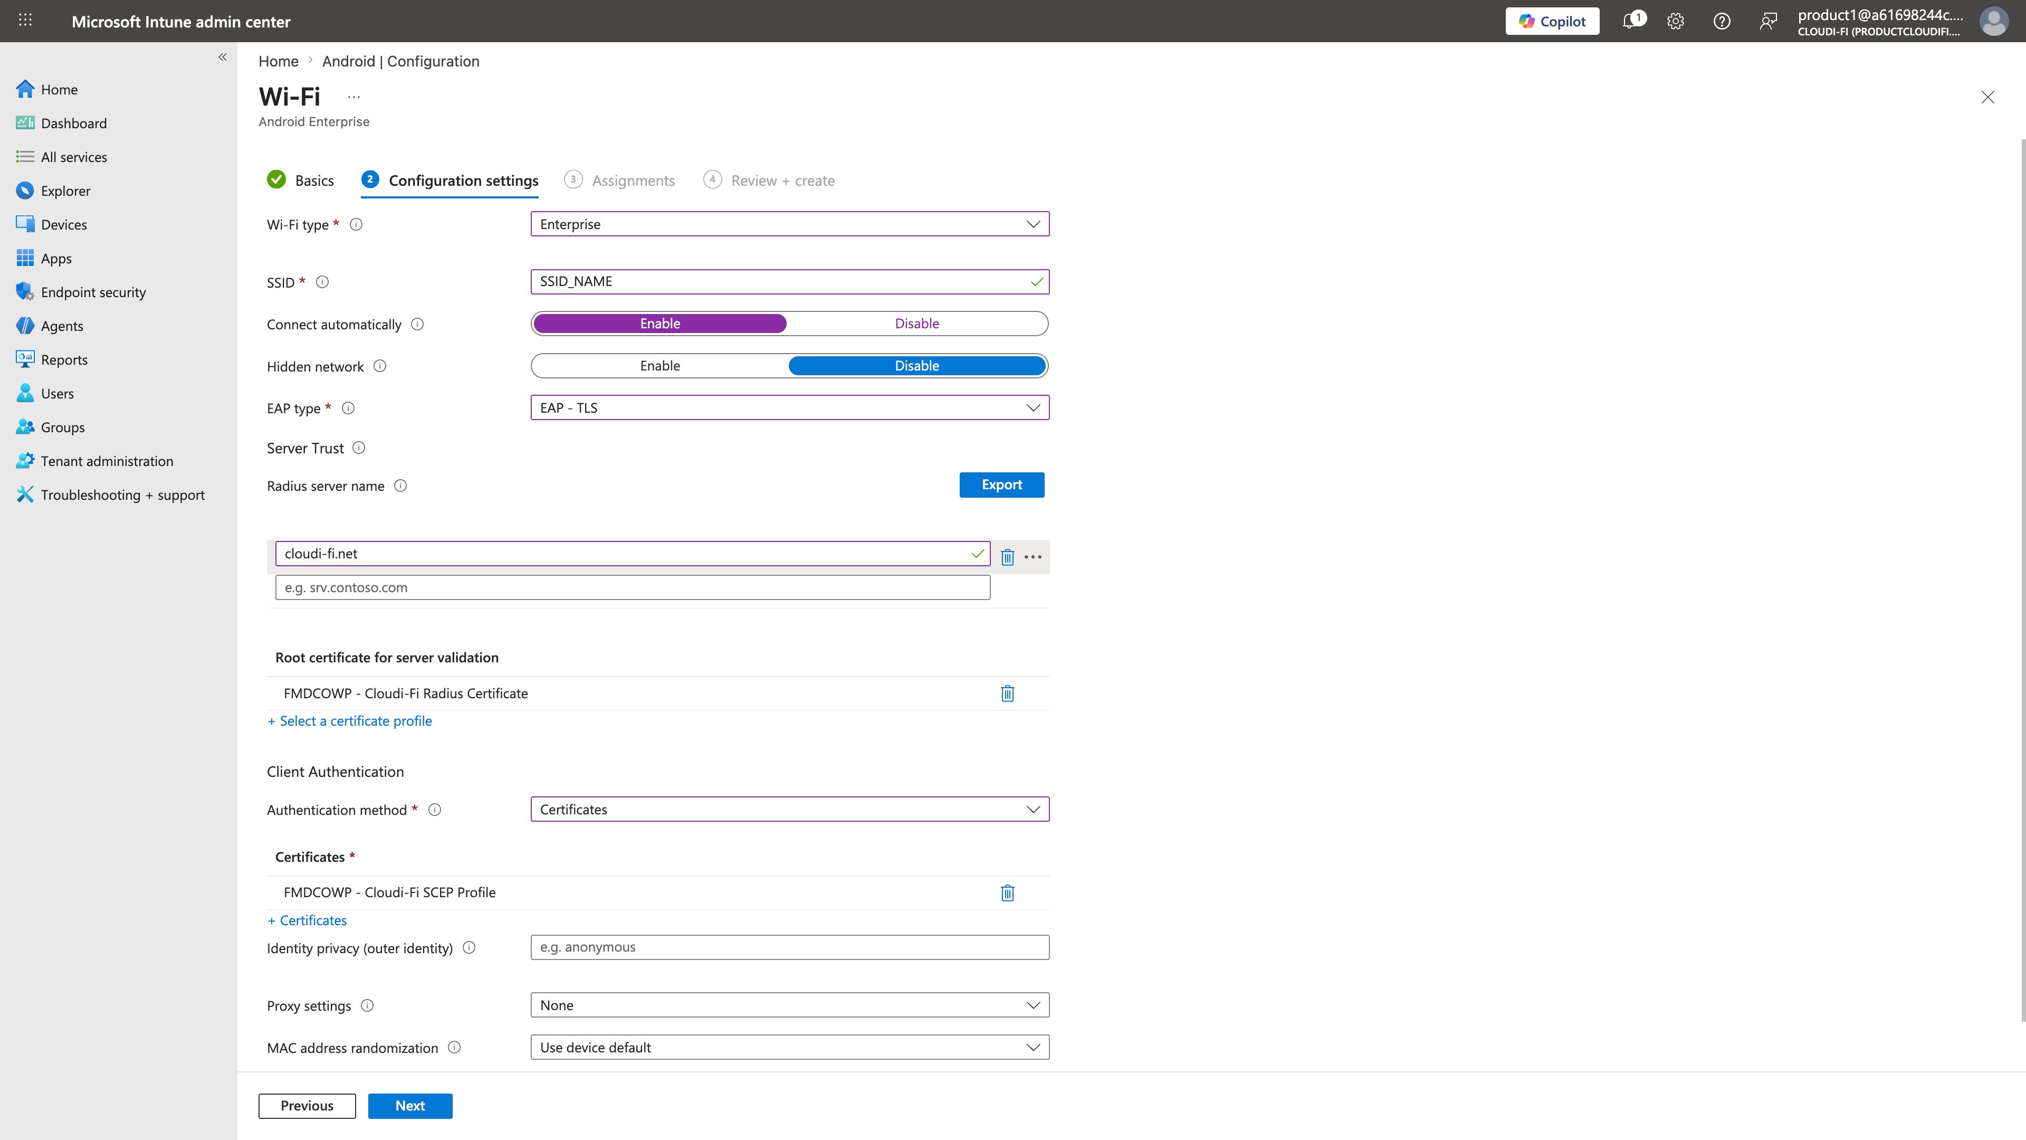Show info for Wi-Fi type
This screenshot has height=1140, width=2026.
[x=356, y=224]
